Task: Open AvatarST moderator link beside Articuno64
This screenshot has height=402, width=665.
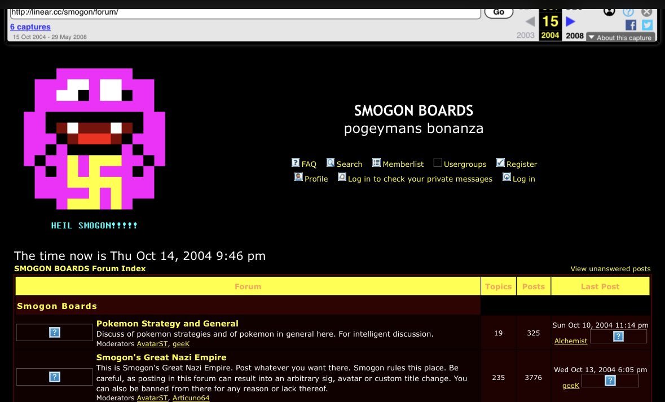Action: 152,397
